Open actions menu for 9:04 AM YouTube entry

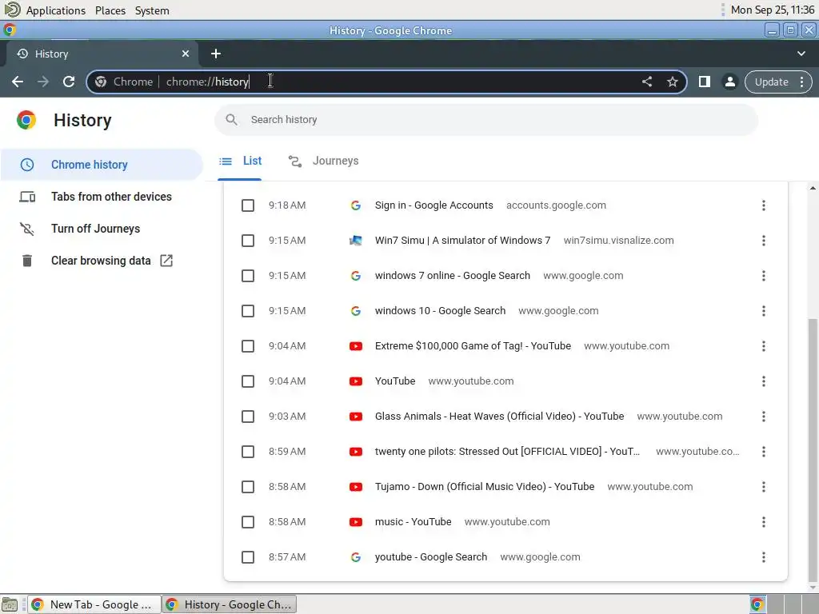tap(764, 381)
